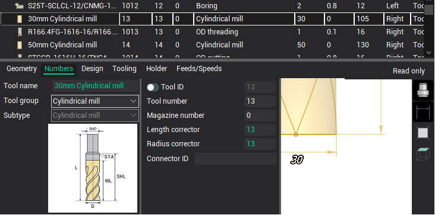This screenshot has width=435, height=215.
Task: Click the cylindrical mill diagram thumbnail
Action: coord(93,168)
